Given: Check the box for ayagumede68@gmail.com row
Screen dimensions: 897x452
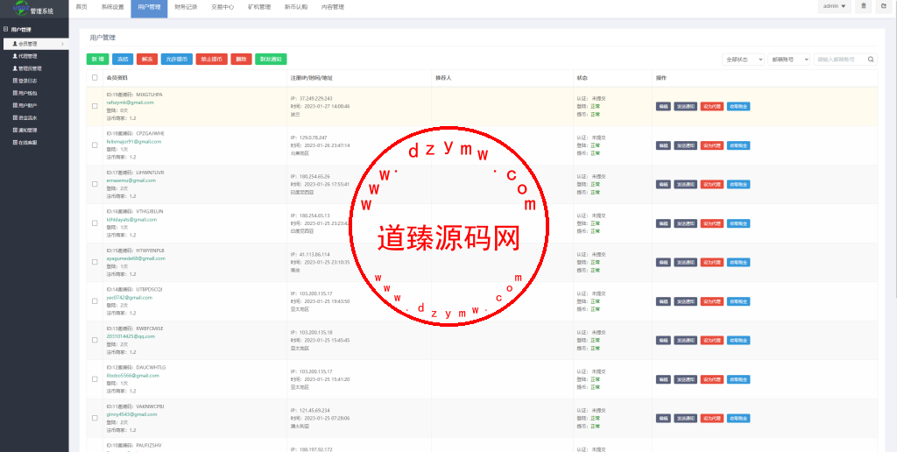Looking at the screenshot, I should (95, 262).
